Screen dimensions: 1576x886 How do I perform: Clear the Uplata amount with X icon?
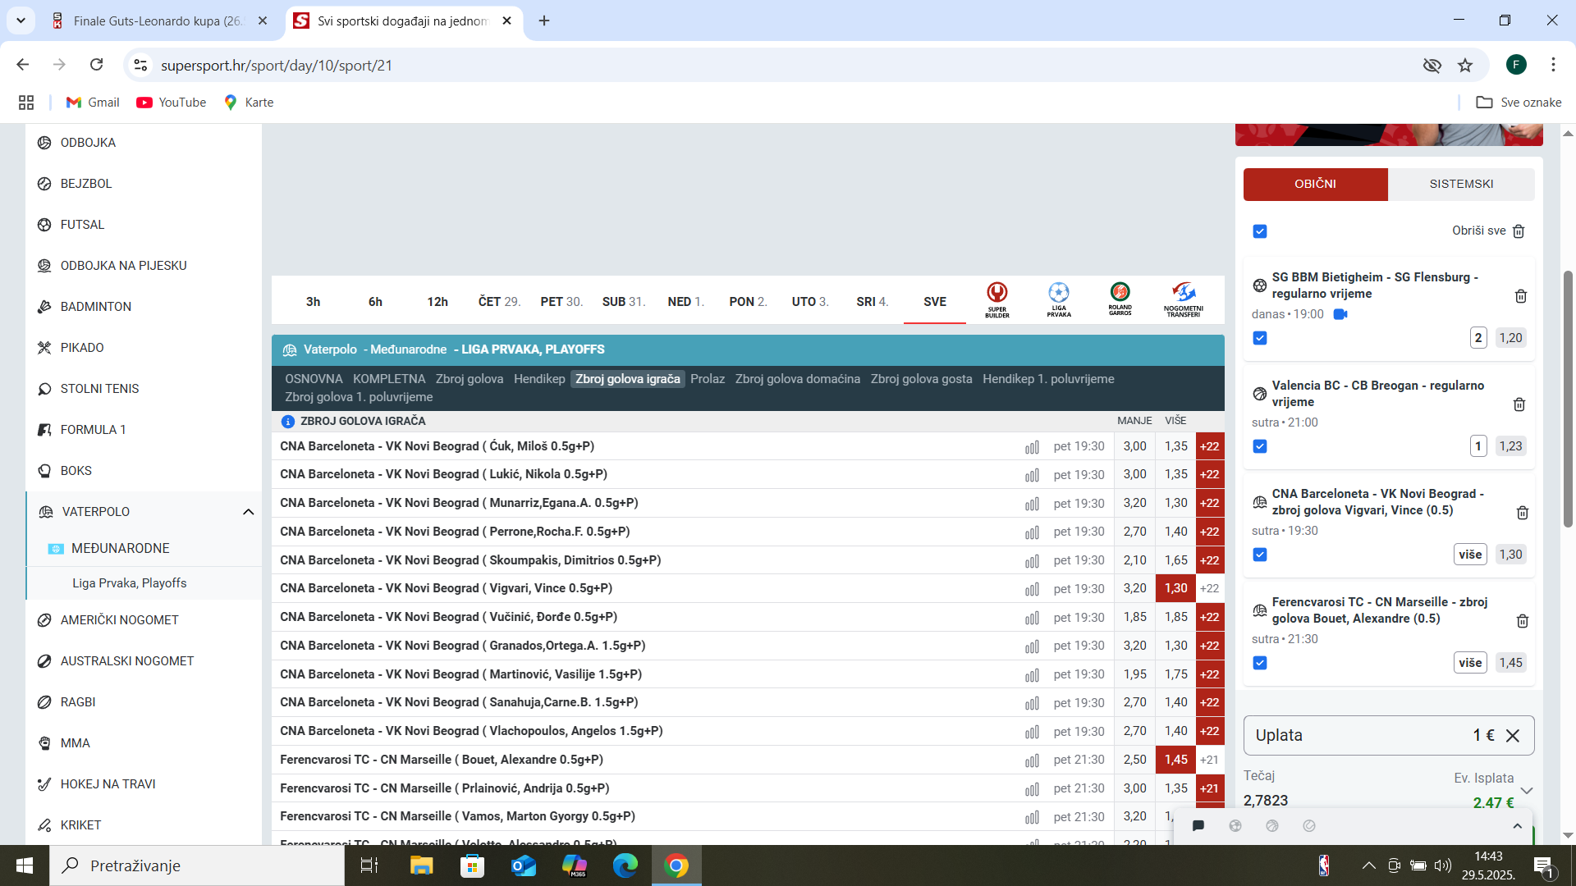pyautogui.click(x=1513, y=736)
